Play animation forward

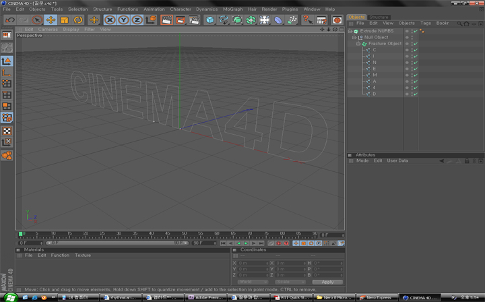coord(246,243)
